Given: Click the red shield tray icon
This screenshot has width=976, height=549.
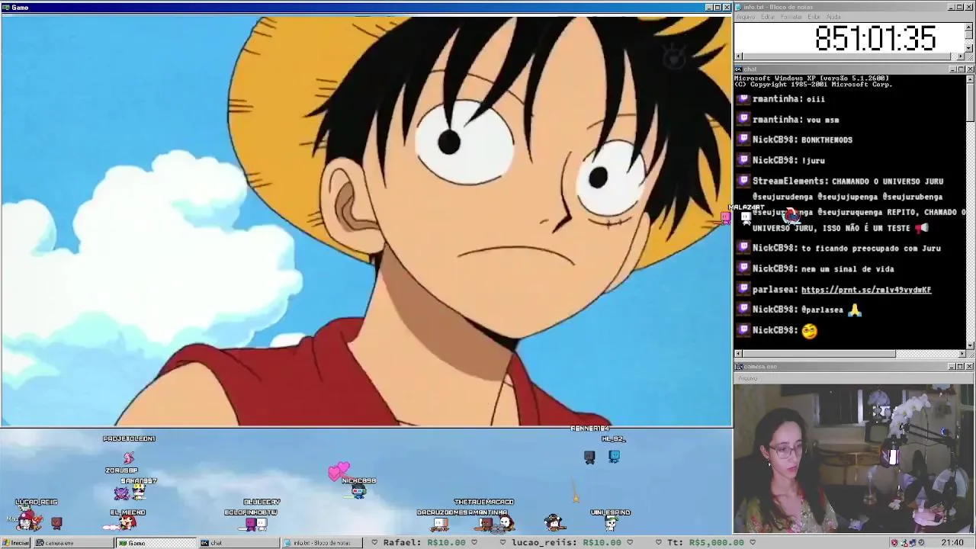Looking at the screenshot, I should [x=894, y=542].
